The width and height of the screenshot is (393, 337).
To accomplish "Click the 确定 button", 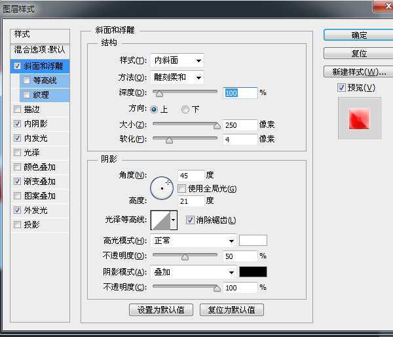I will pyautogui.click(x=359, y=35).
